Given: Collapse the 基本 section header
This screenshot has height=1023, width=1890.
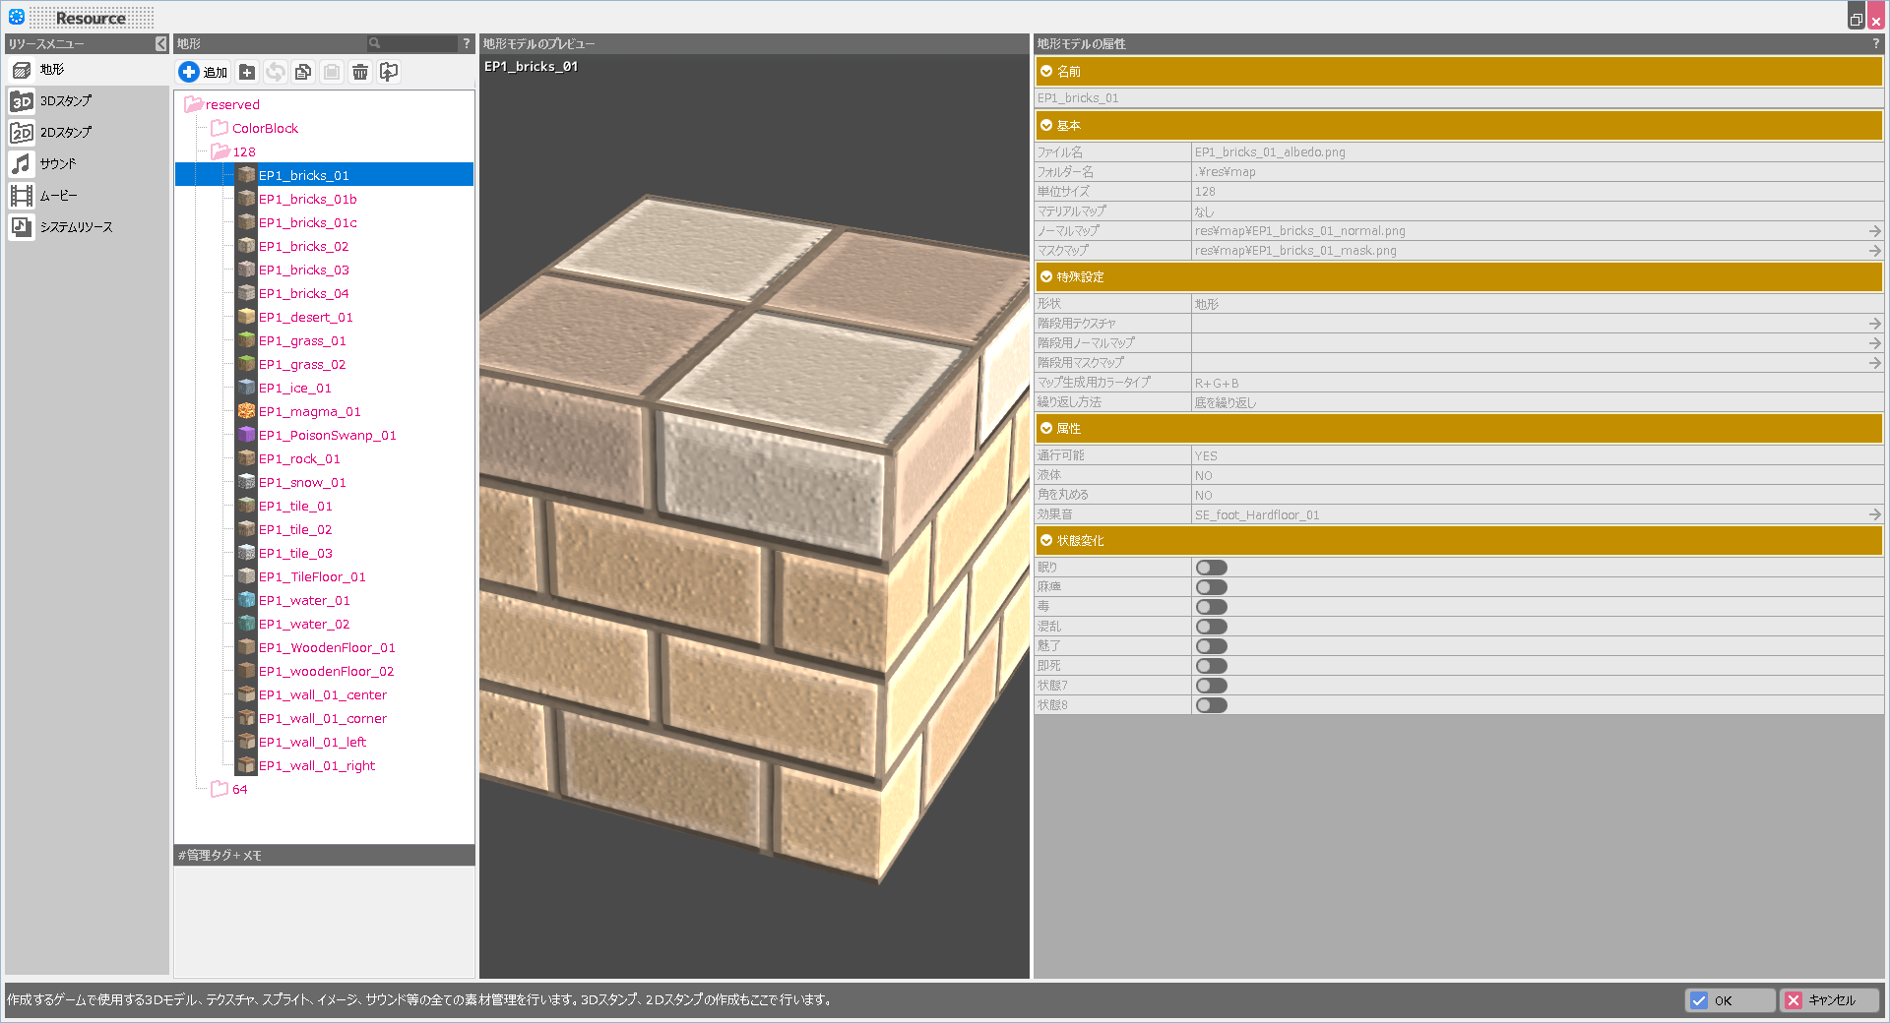Looking at the screenshot, I should coord(1046,126).
